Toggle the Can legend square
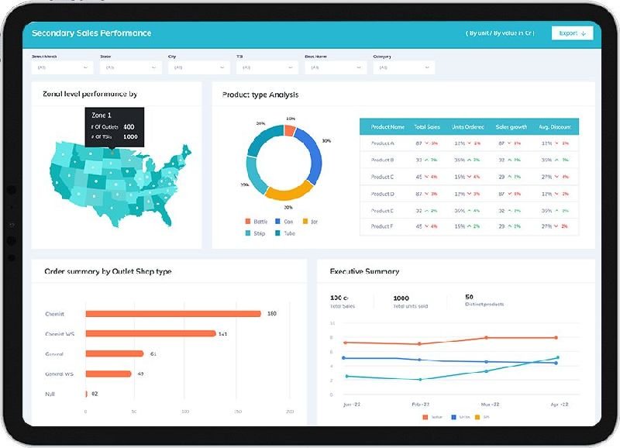 point(278,222)
